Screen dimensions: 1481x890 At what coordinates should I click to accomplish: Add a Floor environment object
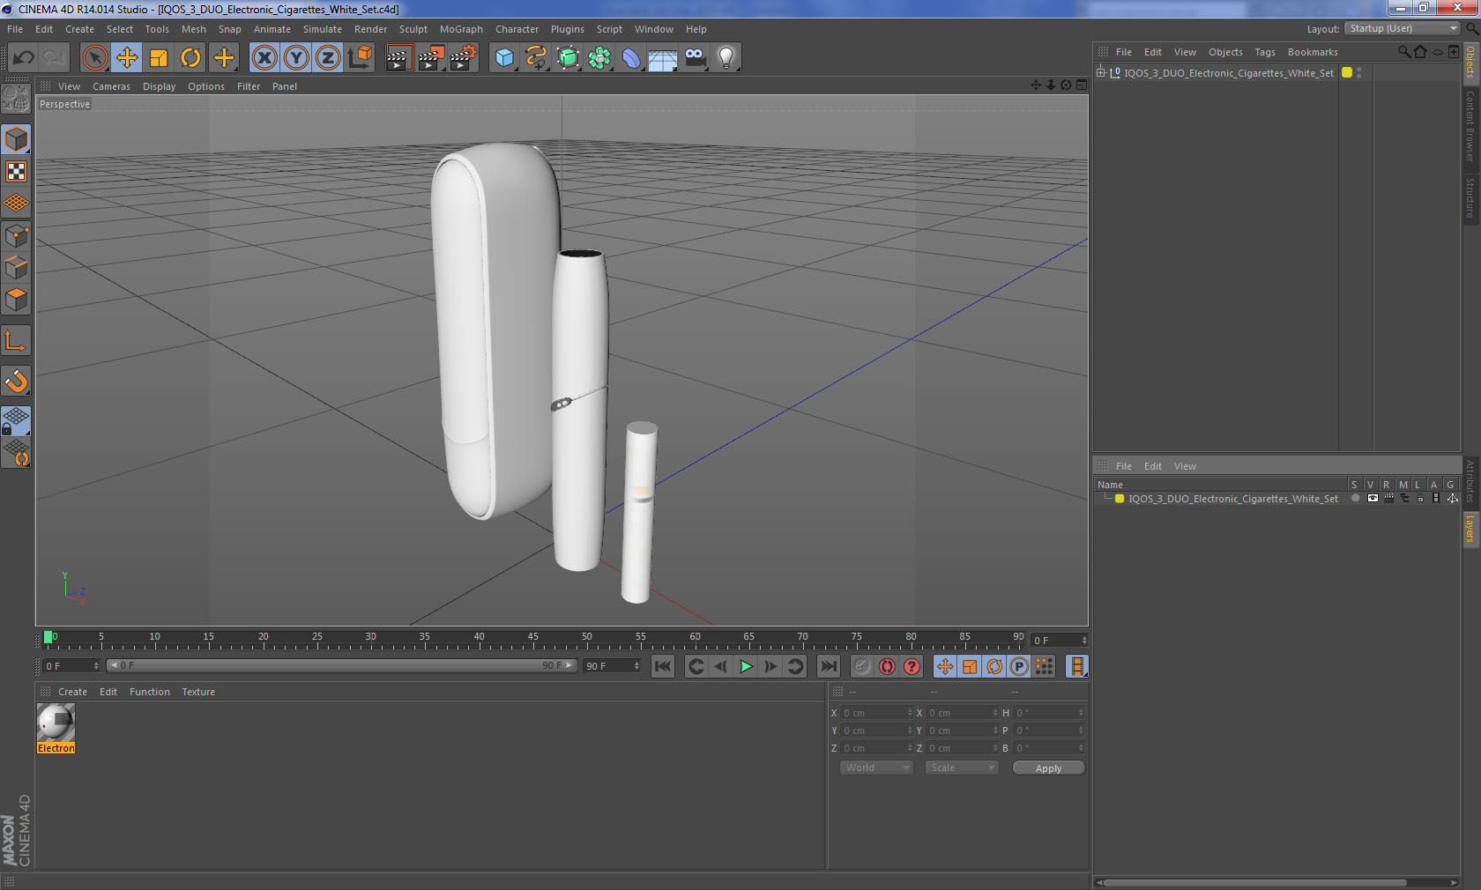pyautogui.click(x=663, y=58)
